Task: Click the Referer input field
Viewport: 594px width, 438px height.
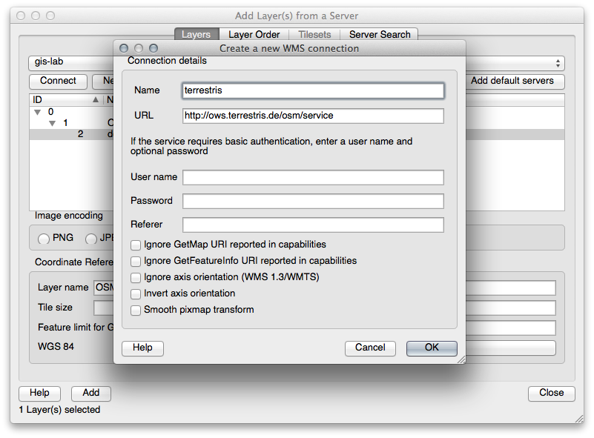Action: coord(313,225)
